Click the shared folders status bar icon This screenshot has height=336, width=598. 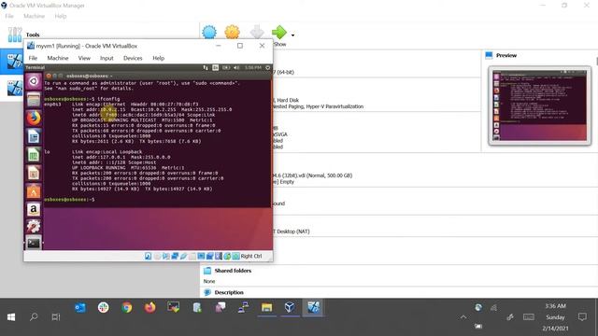(192, 256)
